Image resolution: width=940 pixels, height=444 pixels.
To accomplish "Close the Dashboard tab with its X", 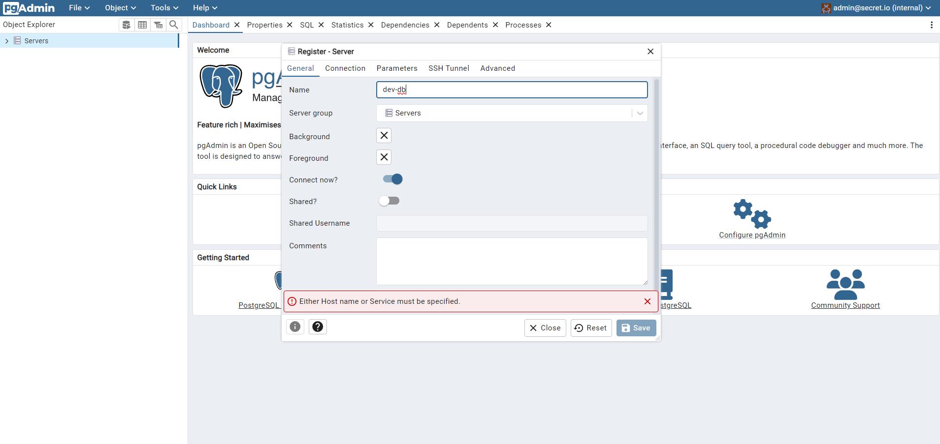I will pyautogui.click(x=237, y=25).
